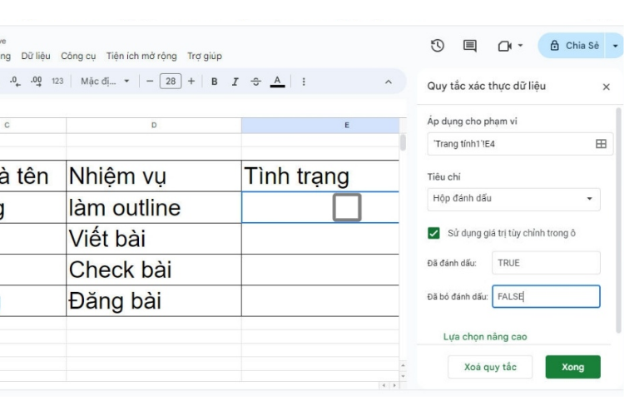Select the Viết bài cell
The image size is (624, 416).
click(x=154, y=239)
